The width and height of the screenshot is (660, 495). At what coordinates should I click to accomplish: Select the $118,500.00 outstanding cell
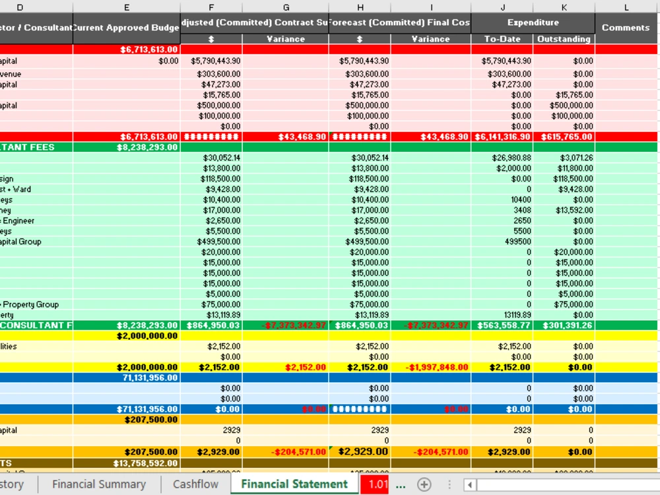coord(564,179)
